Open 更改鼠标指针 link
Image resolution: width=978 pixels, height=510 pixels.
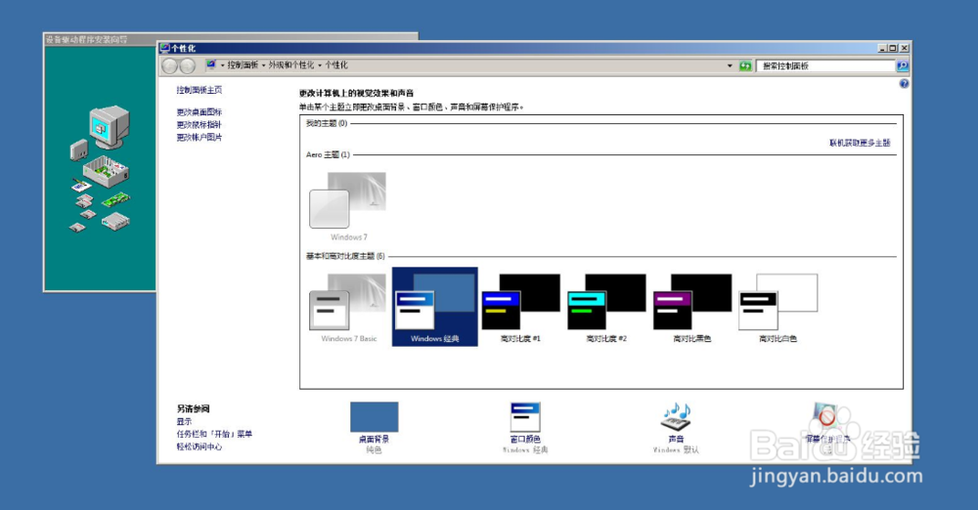tap(199, 125)
